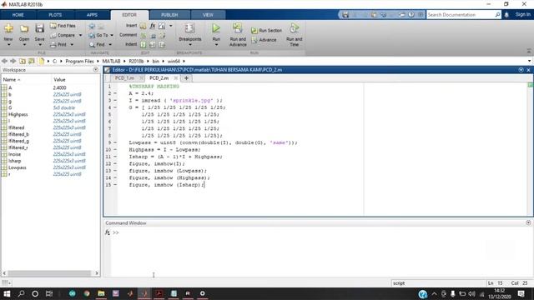Expand the Run dropdown arrow
Screen dimensions: 534x300
tap(216, 44)
